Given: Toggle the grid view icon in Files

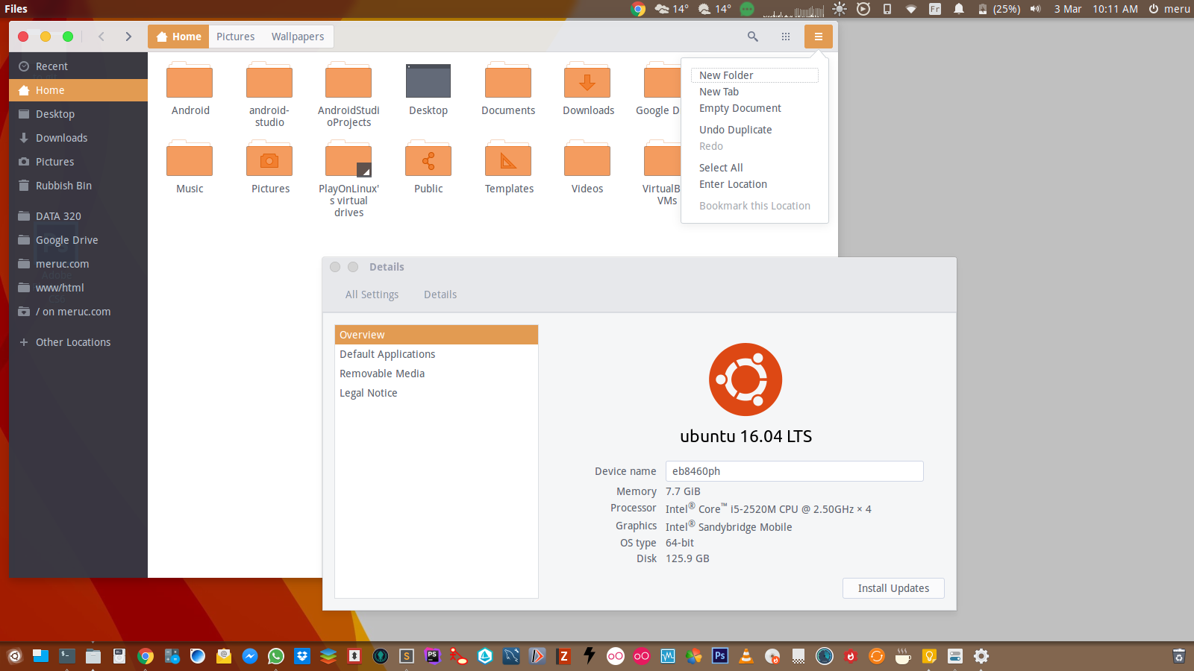Looking at the screenshot, I should click(786, 37).
